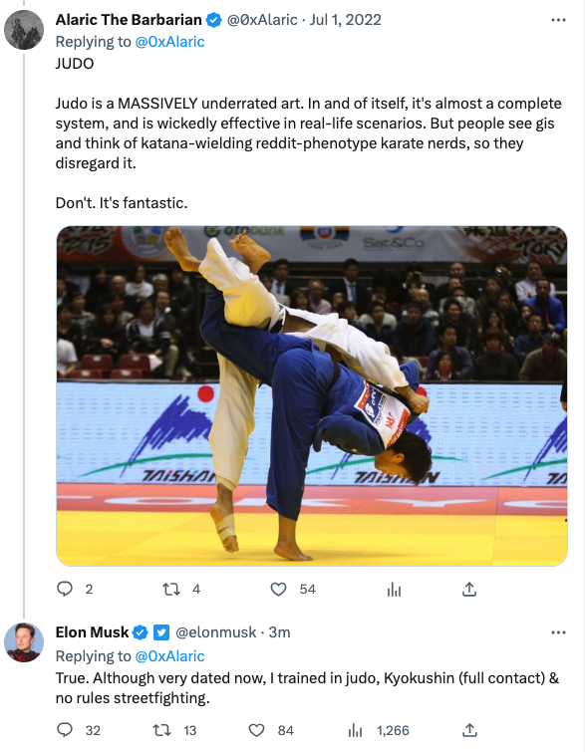The height and width of the screenshot is (752, 585).
Task: Follow the @0xAlaric mention in Elon's reply
Action: pyautogui.click(x=169, y=655)
